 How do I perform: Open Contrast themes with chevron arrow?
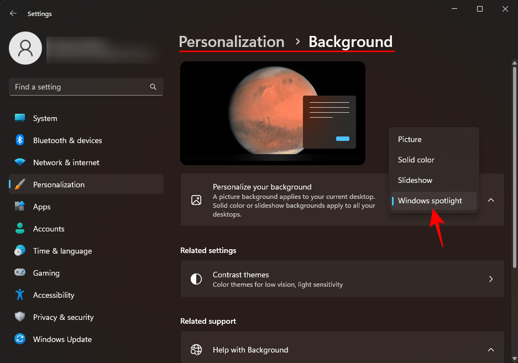tap(491, 279)
